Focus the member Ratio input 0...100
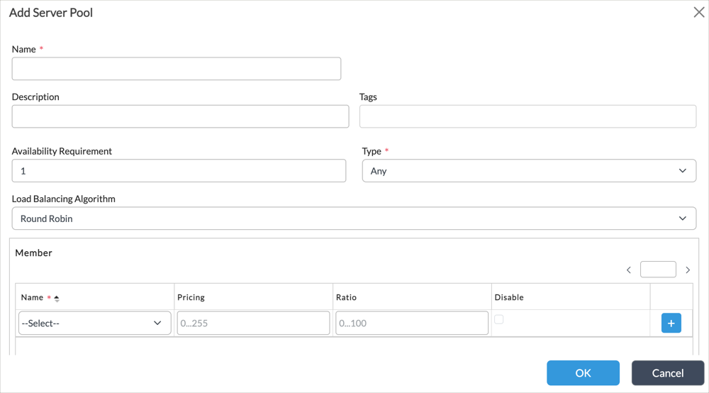 412,323
